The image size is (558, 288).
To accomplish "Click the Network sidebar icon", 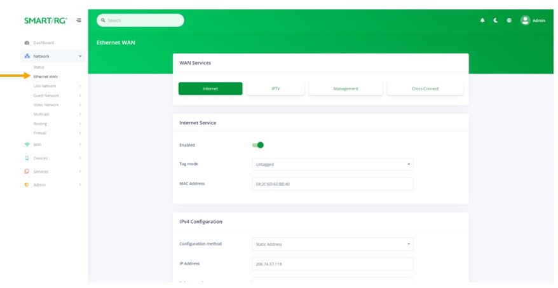I will point(27,56).
